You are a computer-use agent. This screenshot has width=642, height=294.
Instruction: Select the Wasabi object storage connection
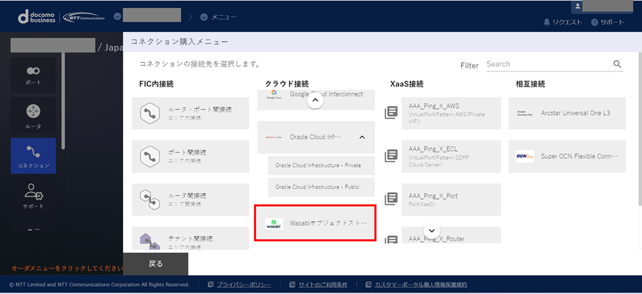pos(315,223)
